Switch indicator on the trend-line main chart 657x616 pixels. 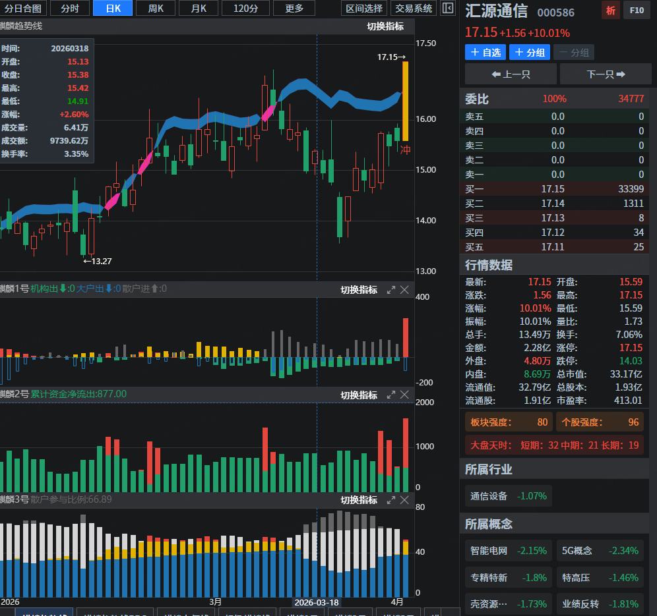click(x=385, y=26)
